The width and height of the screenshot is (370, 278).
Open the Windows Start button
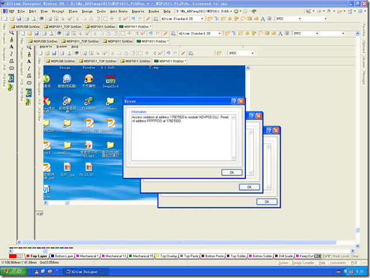click(x=14, y=271)
